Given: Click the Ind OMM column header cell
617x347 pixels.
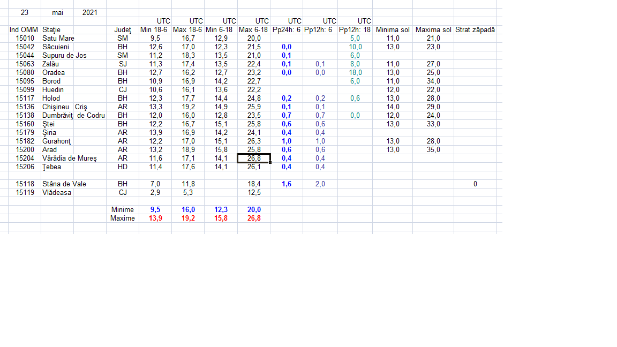Looking at the screenshot, I should click(24, 29).
